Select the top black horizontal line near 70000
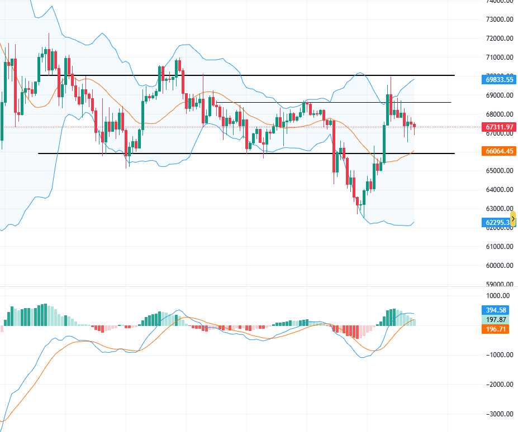This screenshot has height=432, width=518. click(251, 75)
